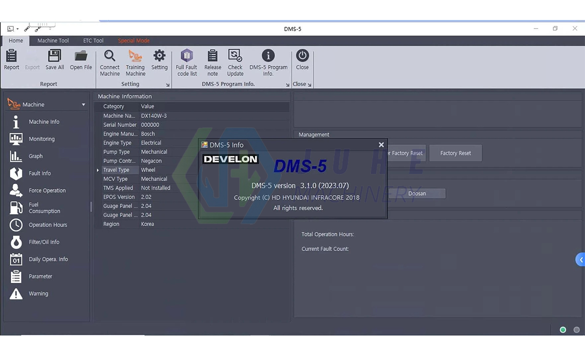The image size is (585, 355).
Task: Run Check Update
Action: 235,61
